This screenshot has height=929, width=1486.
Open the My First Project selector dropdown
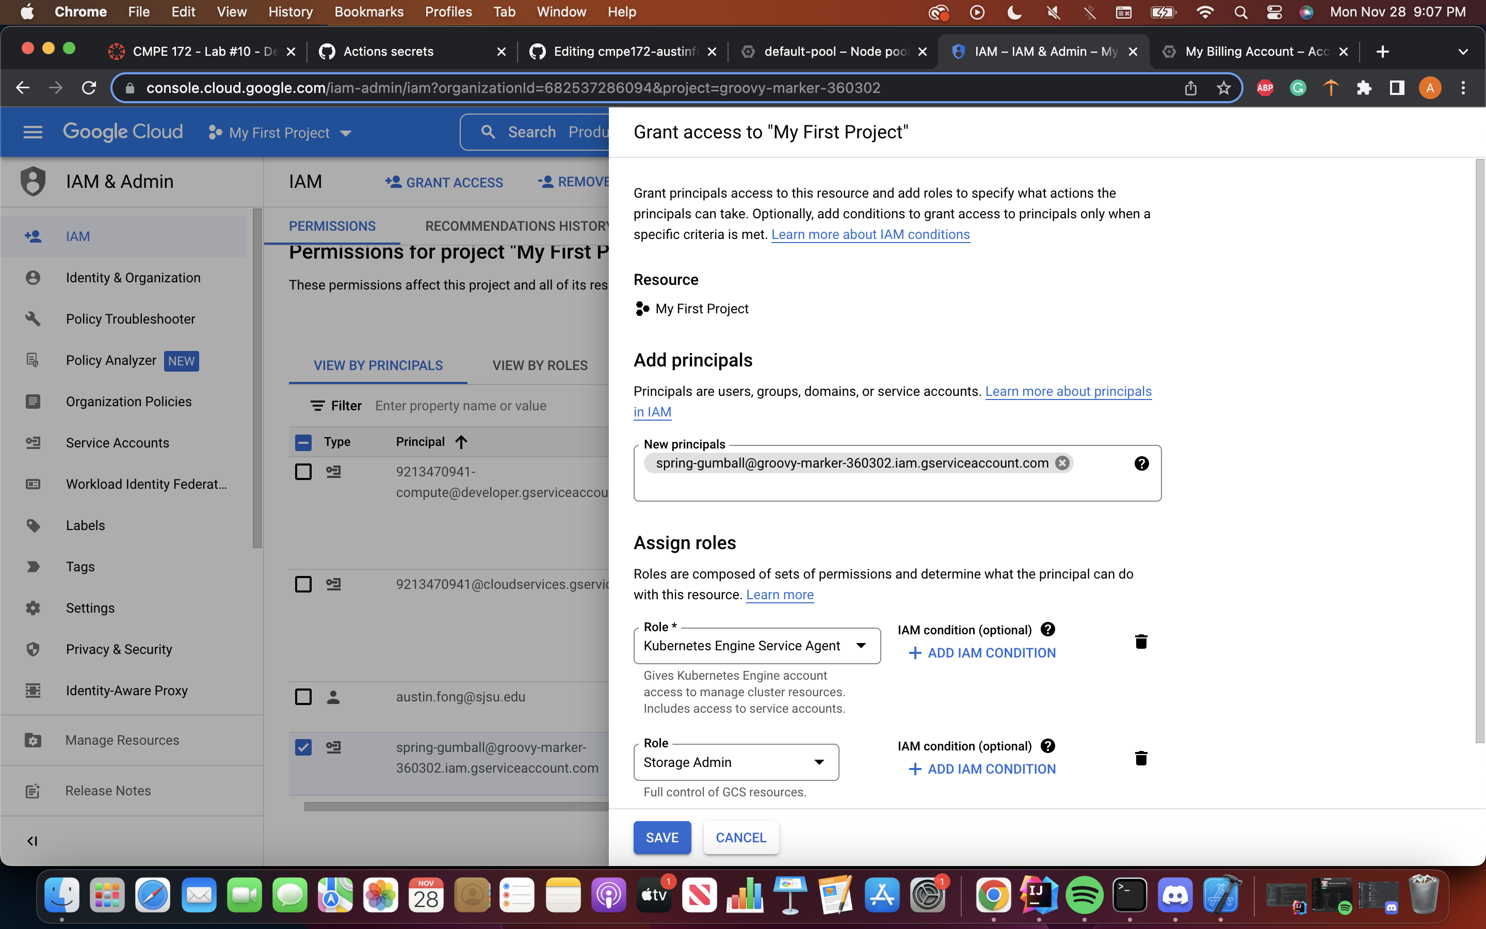[280, 133]
